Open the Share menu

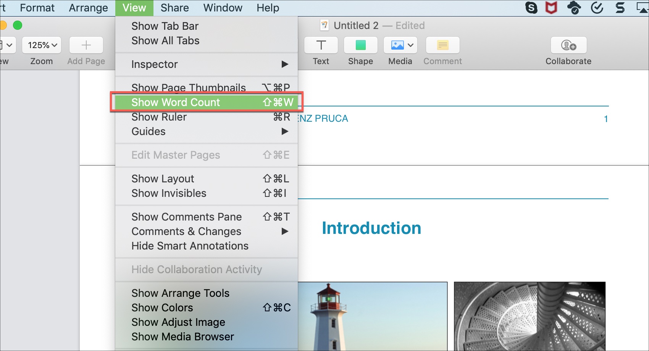pos(174,8)
